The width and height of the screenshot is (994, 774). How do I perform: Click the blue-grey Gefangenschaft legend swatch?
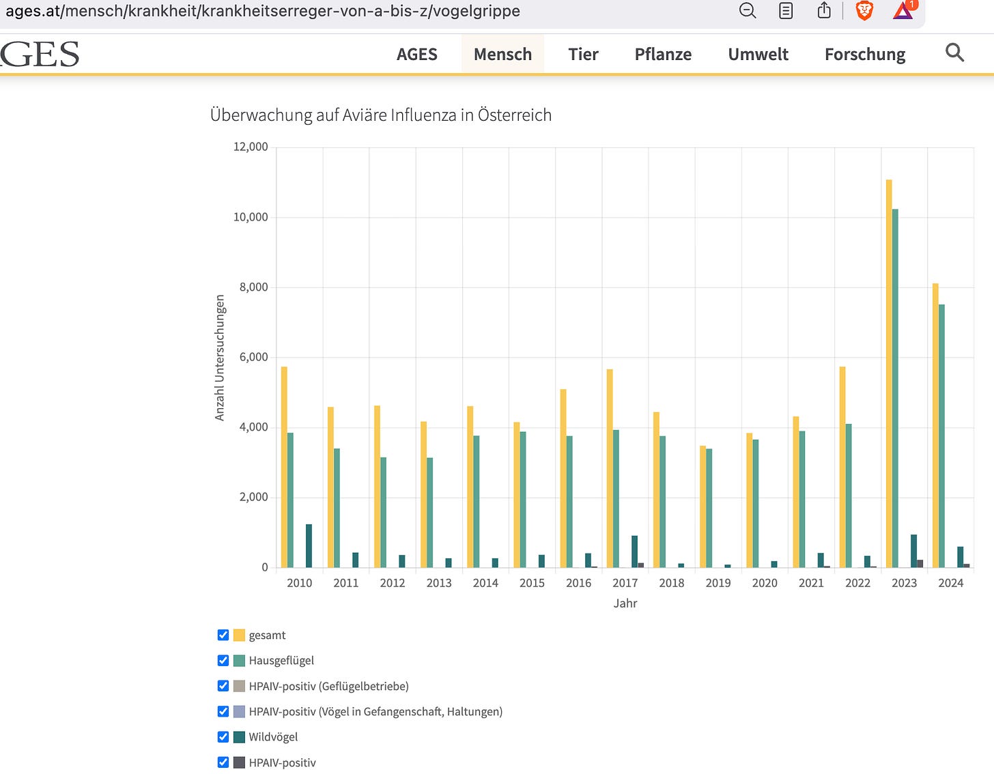(x=239, y=711)
